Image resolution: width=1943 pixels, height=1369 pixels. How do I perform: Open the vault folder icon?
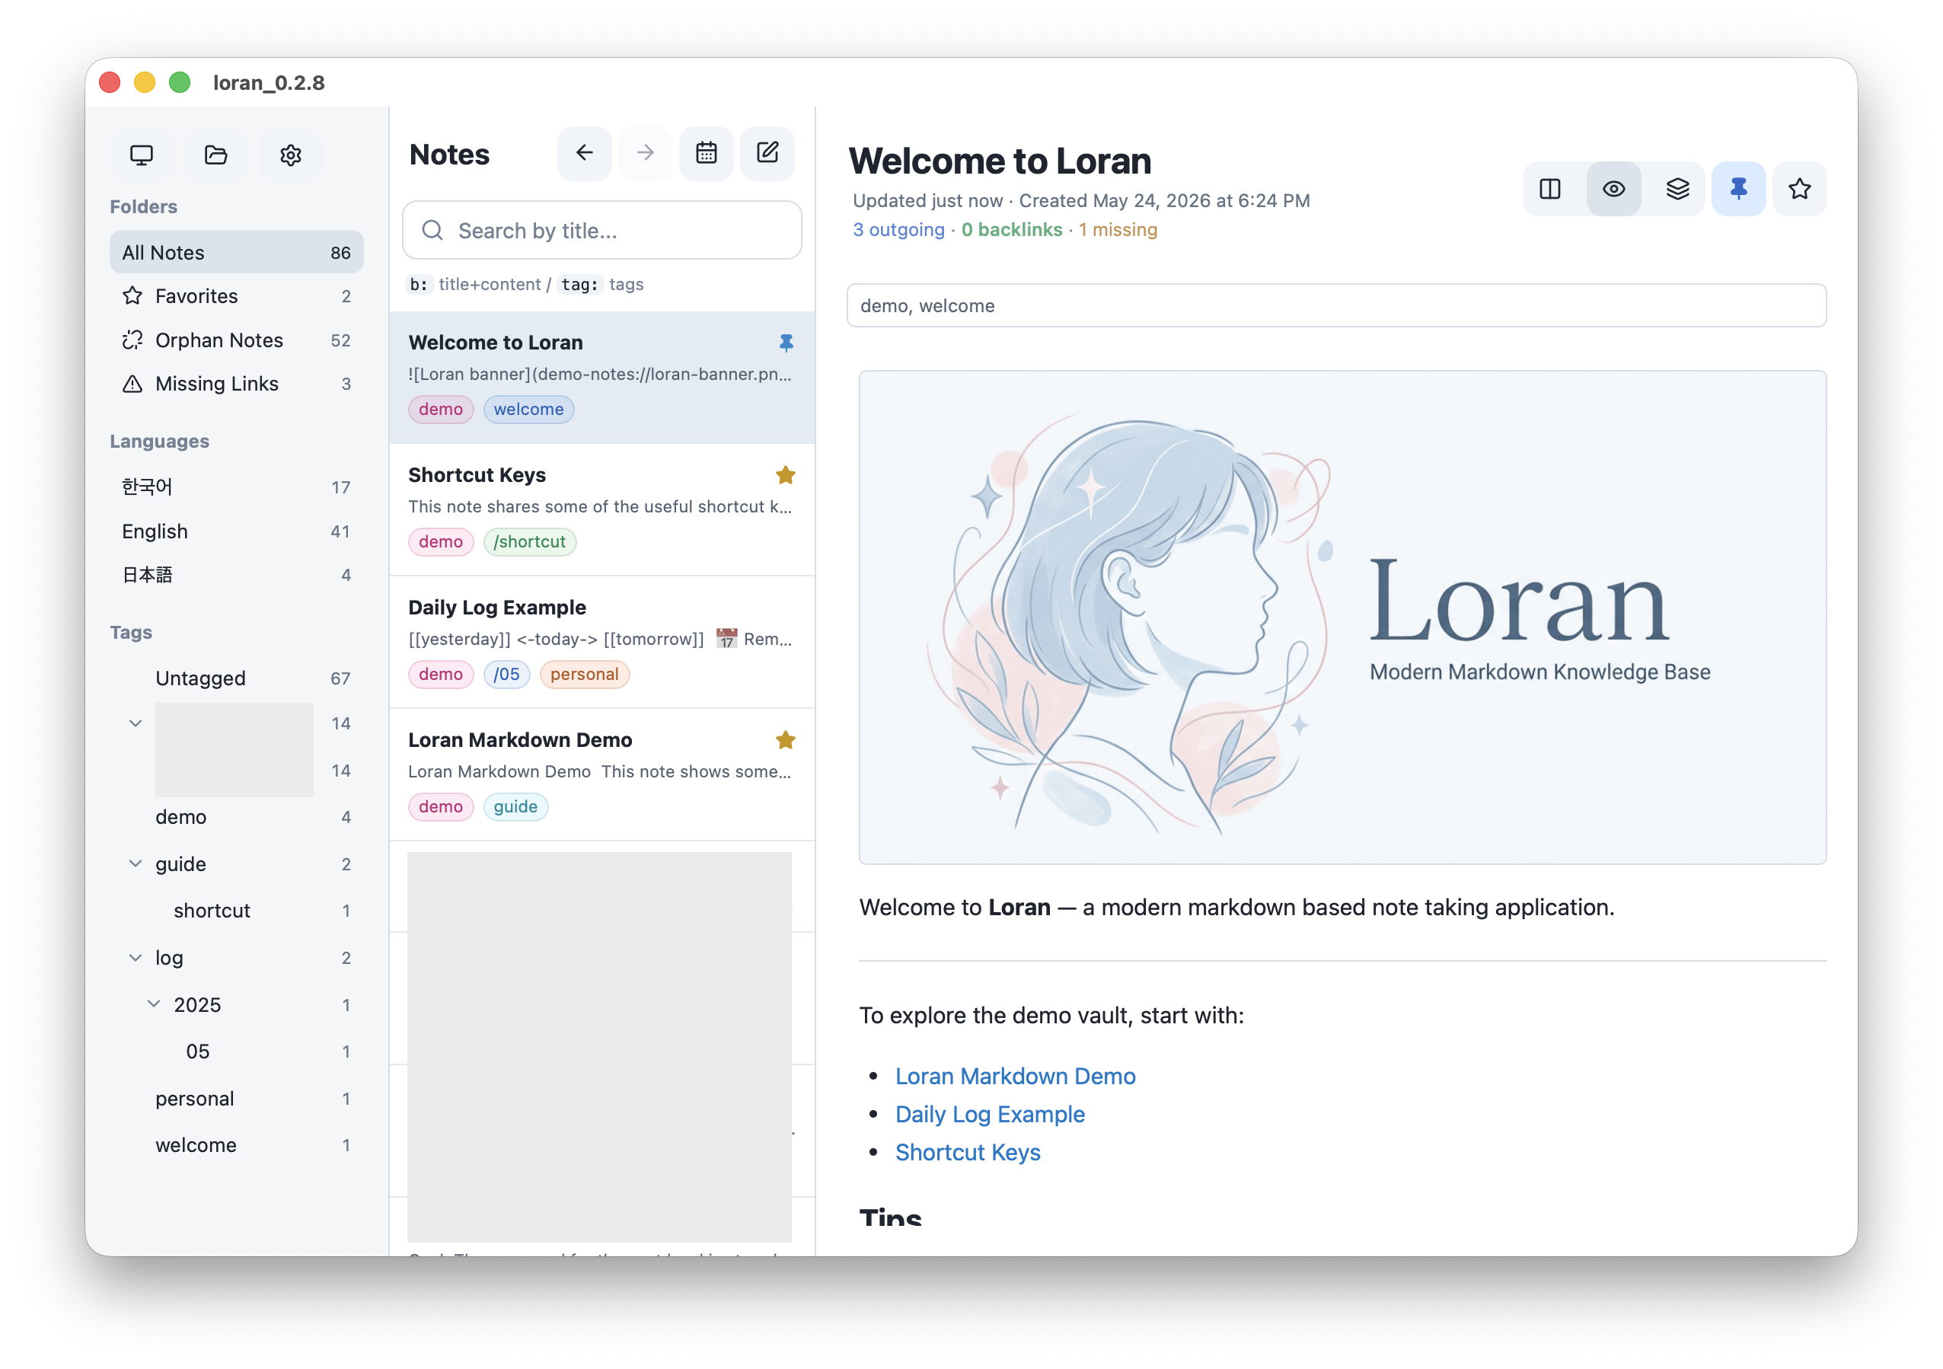[x=215, y=155]
